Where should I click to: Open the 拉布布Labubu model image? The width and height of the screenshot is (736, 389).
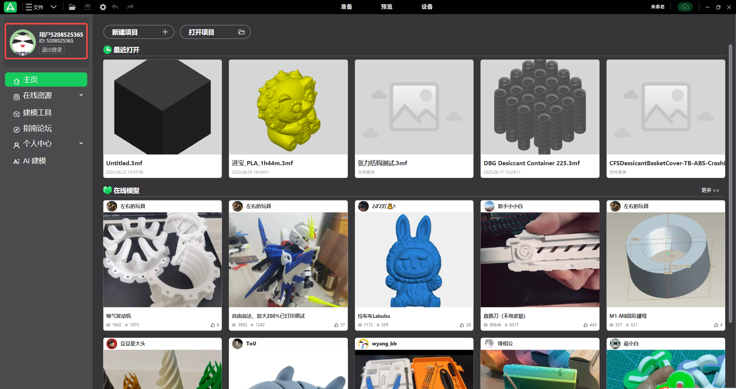[414, 260]
